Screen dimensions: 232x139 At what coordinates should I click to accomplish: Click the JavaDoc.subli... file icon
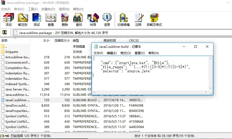tap(3, 105)
